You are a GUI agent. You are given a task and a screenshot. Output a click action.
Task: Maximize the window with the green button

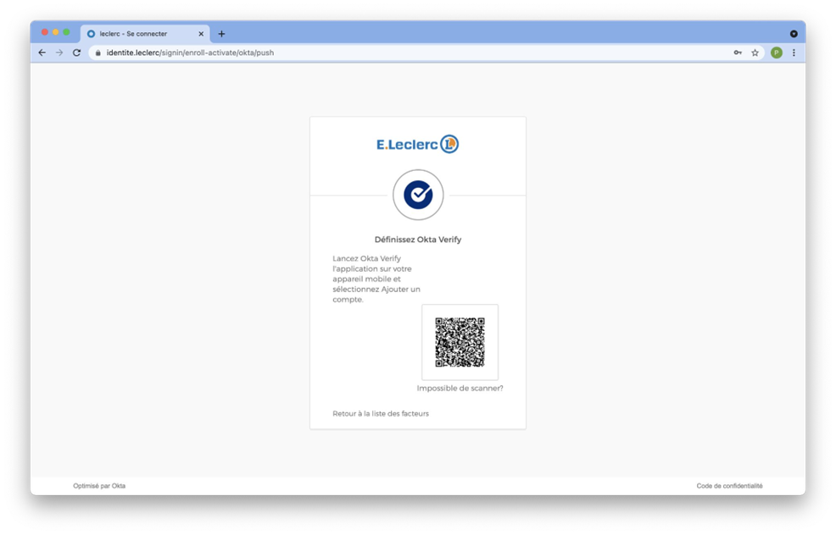tap(66, 32)
